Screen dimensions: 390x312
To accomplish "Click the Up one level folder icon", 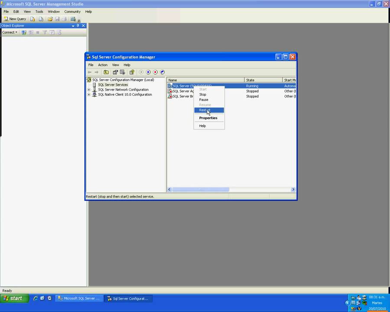I will (106, 72).
